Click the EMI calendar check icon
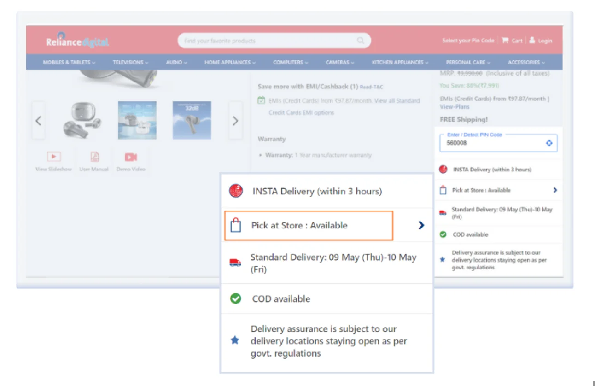This screenshot has height=386, width=595. (x=261, y=100)
